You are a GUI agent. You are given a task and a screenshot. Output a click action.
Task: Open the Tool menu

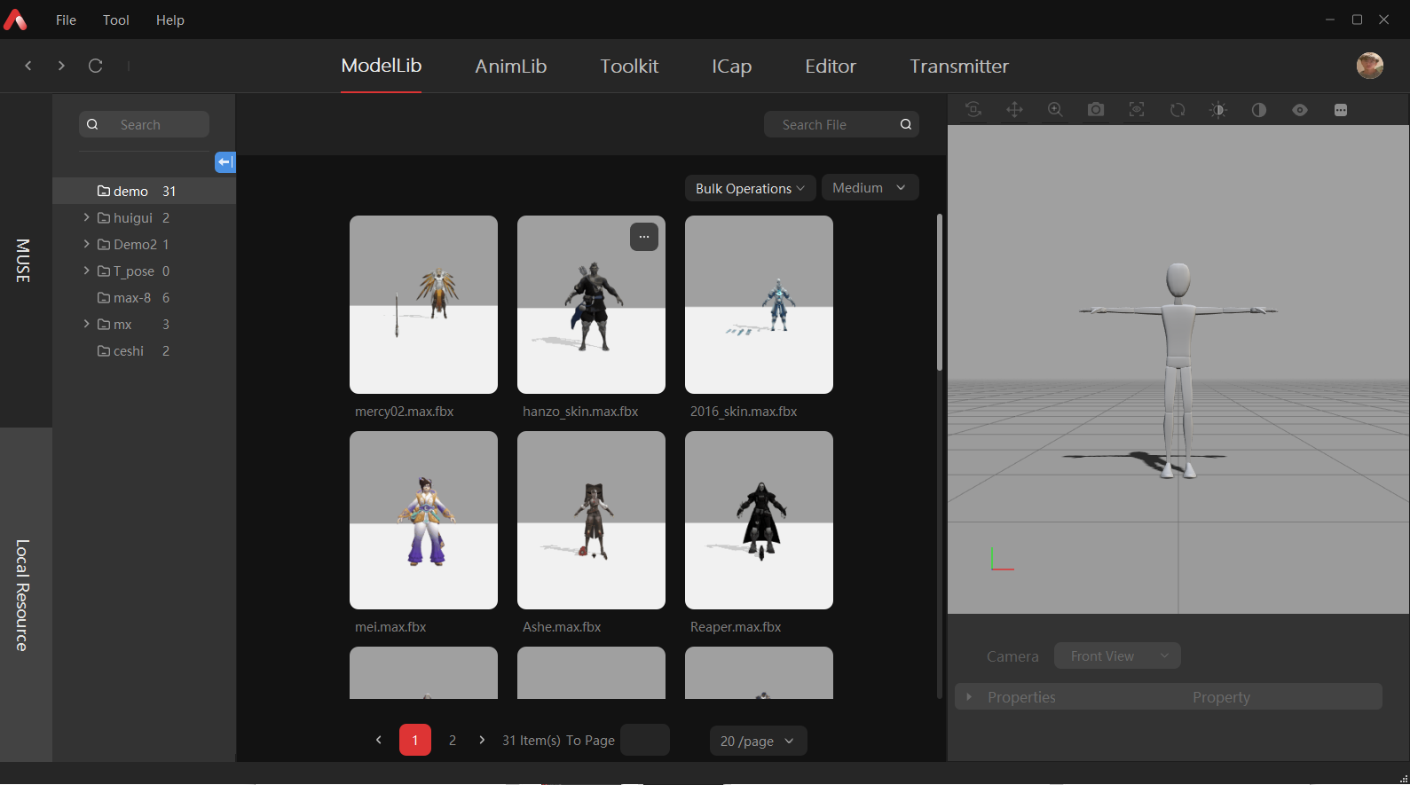(116, 20)
